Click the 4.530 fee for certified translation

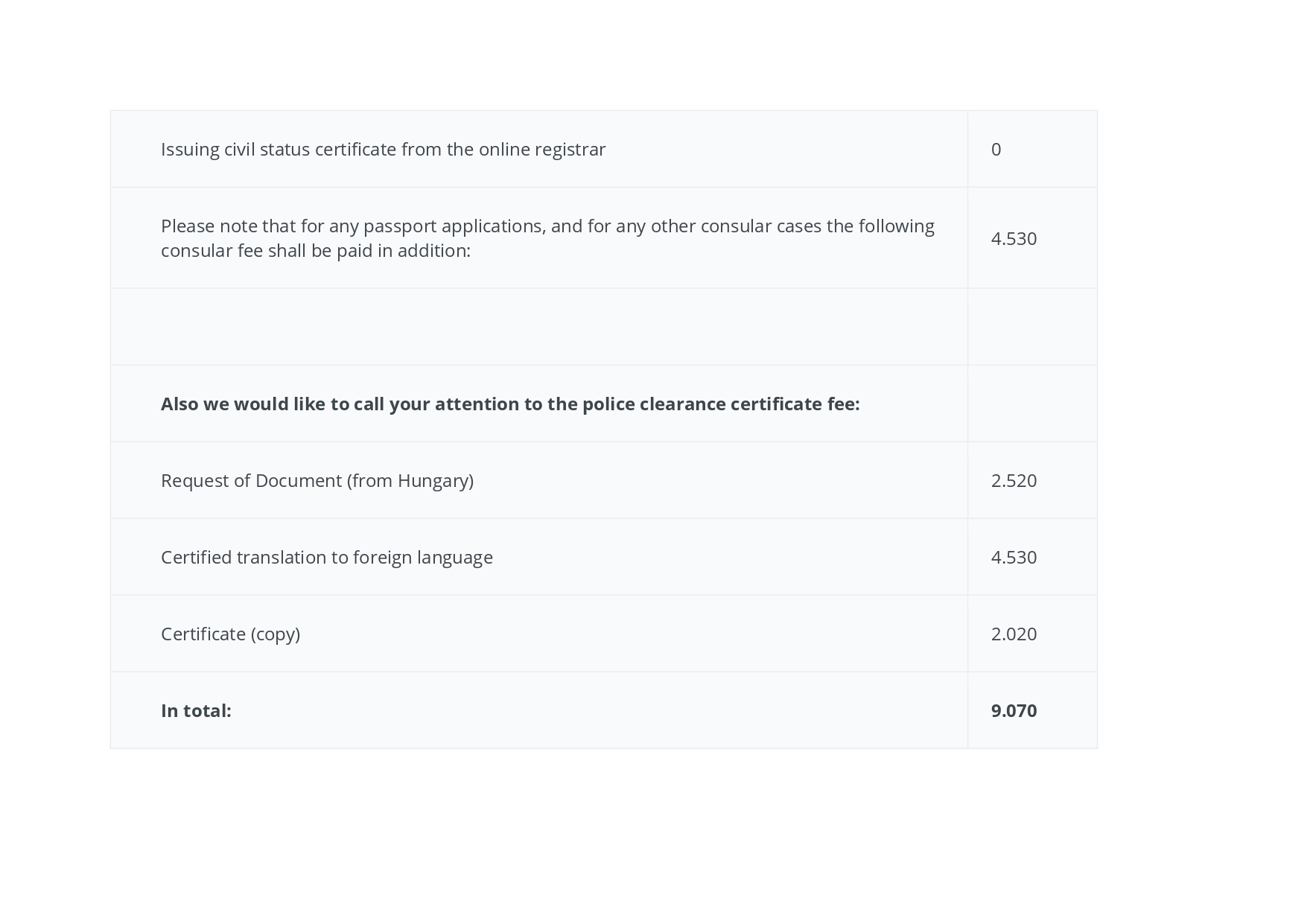click(1014, 557)
